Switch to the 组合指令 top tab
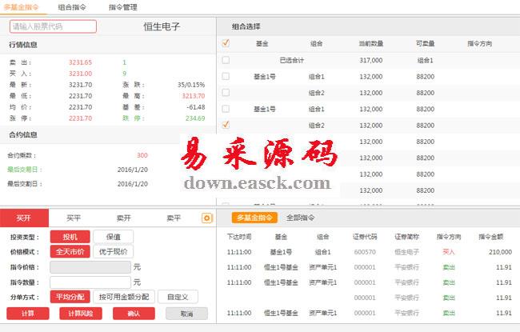 (72, 6)
